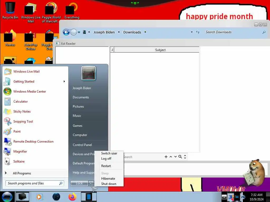The image size is (270, 202).
Task: Open the dark globe app on taskbar
Action: tap(56, 197)
